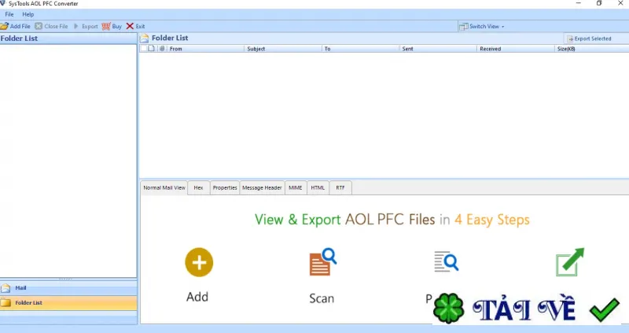This screenshot has width=629, height=333.
Task: Click the Preview list magnifier icon
Action: [x=446, y=261]
